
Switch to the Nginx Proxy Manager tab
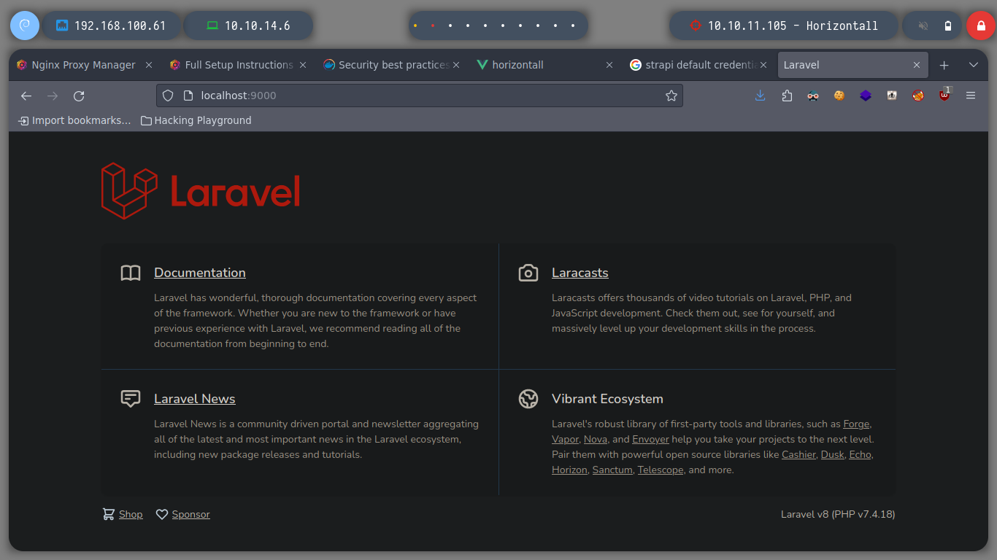coord(84,65)
